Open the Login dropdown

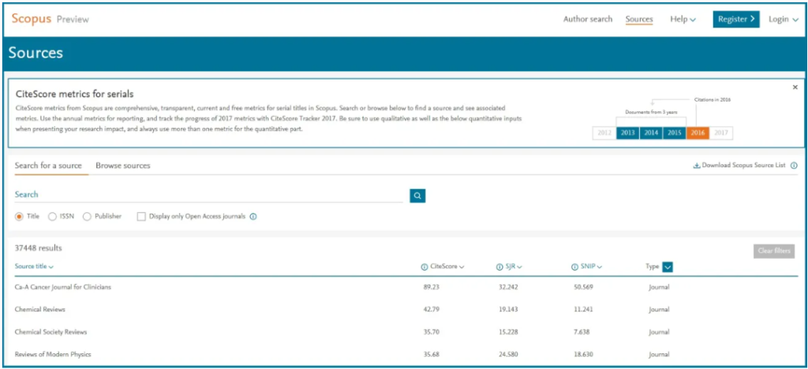[x=783, y=20]
